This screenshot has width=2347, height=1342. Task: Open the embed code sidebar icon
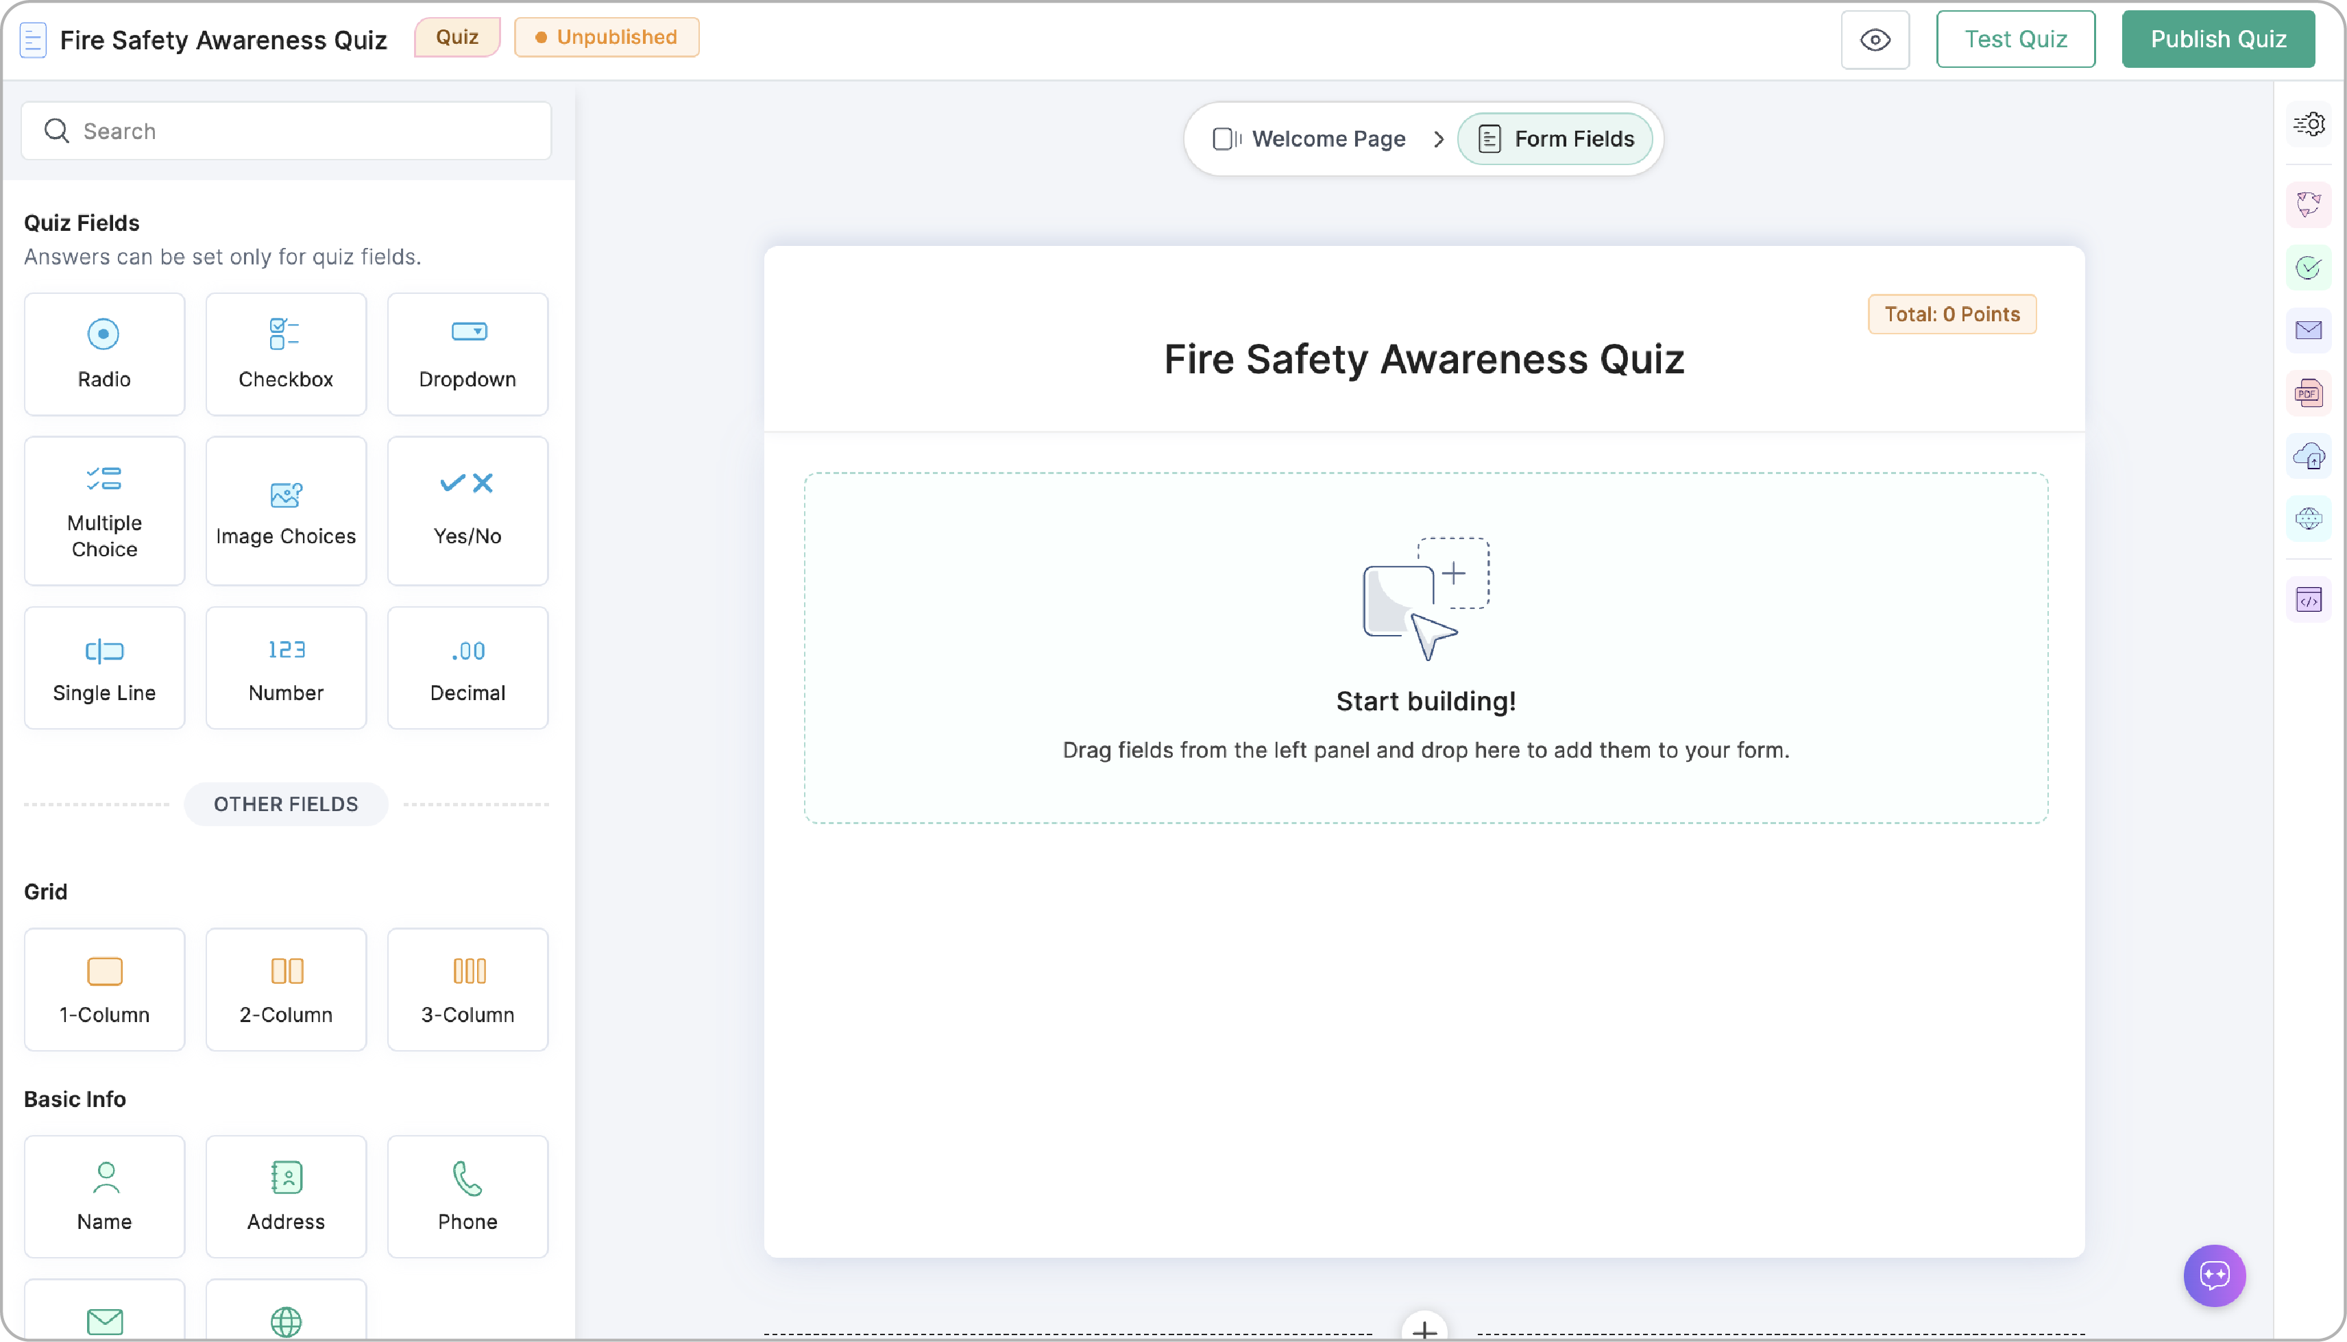(x=2309, y=600)
